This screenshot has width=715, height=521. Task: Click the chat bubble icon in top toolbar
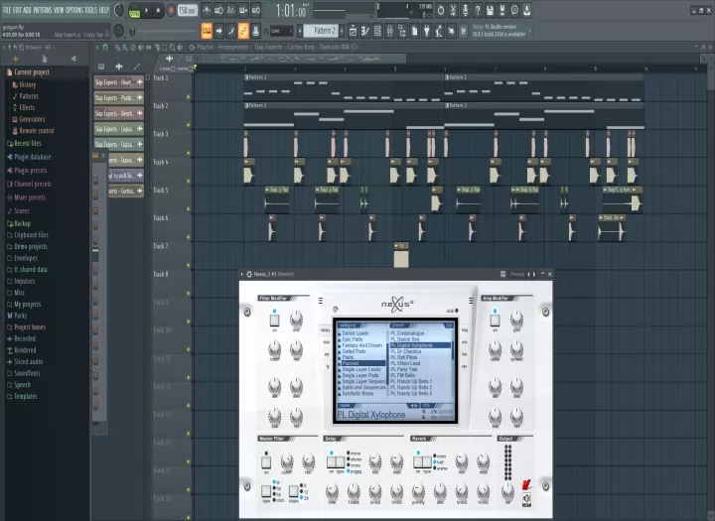[514, 10]
